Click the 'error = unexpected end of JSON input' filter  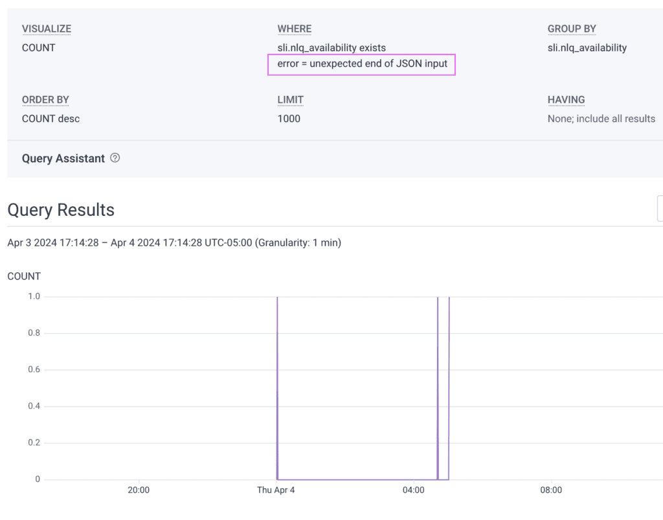pyautogui.click(x=362, y=64)
